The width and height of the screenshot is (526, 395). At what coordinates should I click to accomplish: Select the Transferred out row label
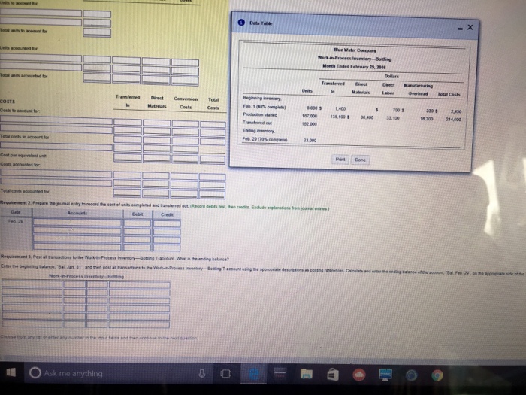(x=257, y=123)
